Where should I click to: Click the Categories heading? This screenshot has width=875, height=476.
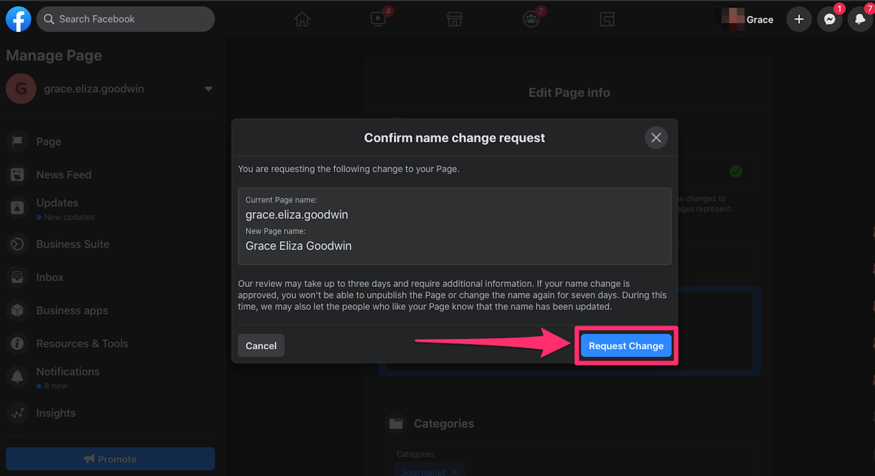click(444, 424)
